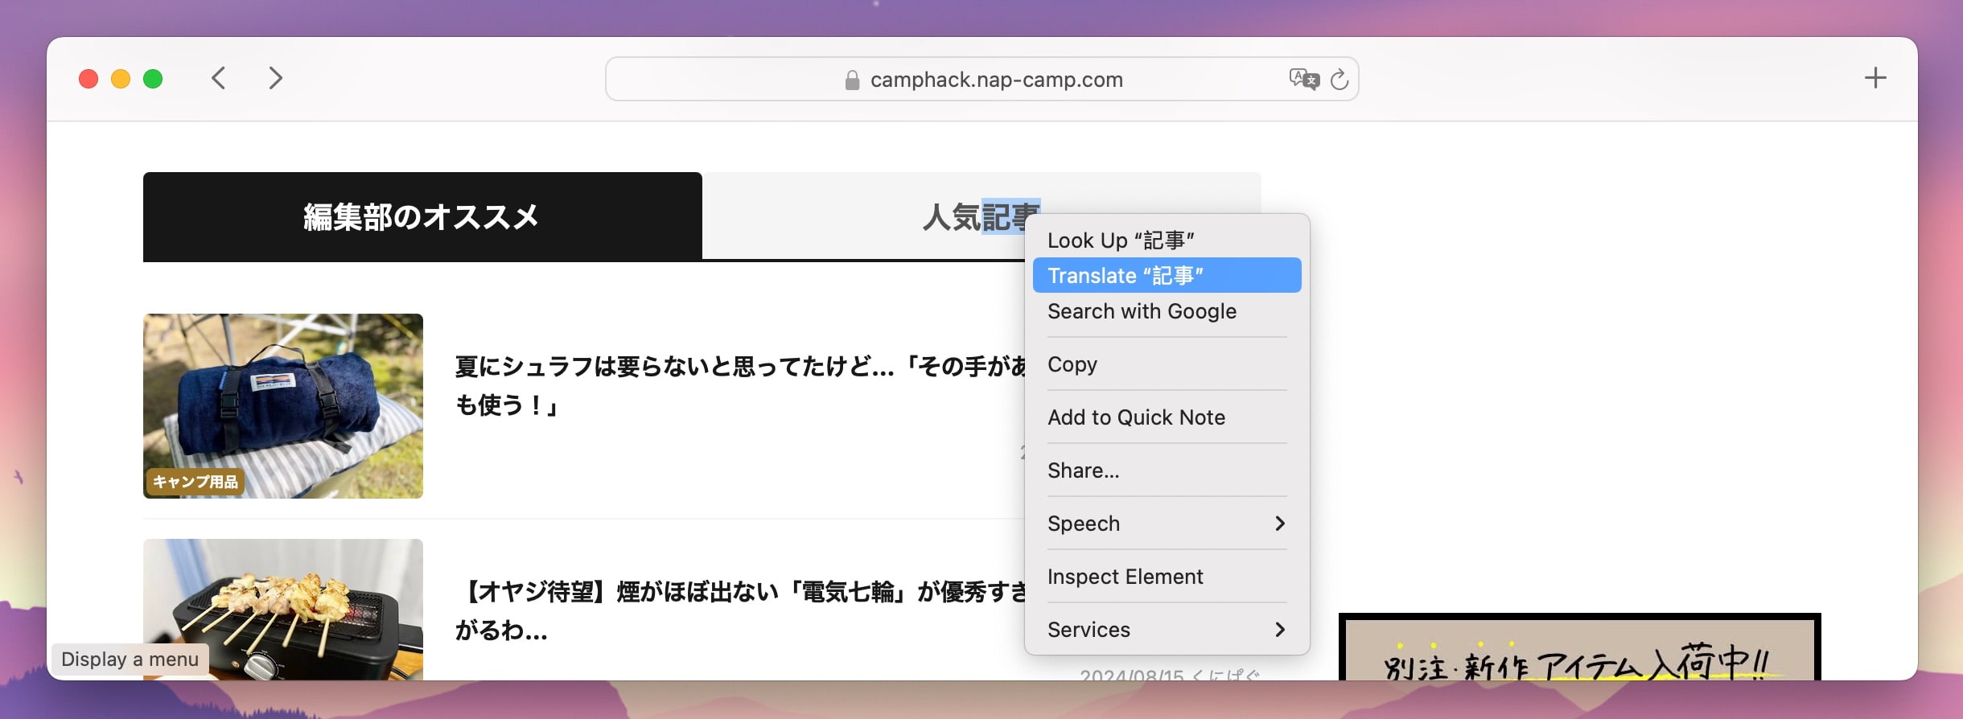Viewport: 1963px width, 719px height.
Task: Expand the Services submenu
Action: [x=1167, y=630]
